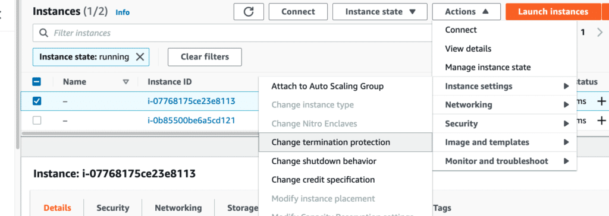Go to next page chevron
This screenshot has height=216, width=609.
[600, 33]
